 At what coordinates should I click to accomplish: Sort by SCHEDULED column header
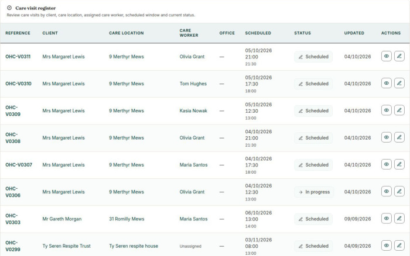(x=258, y=33)
